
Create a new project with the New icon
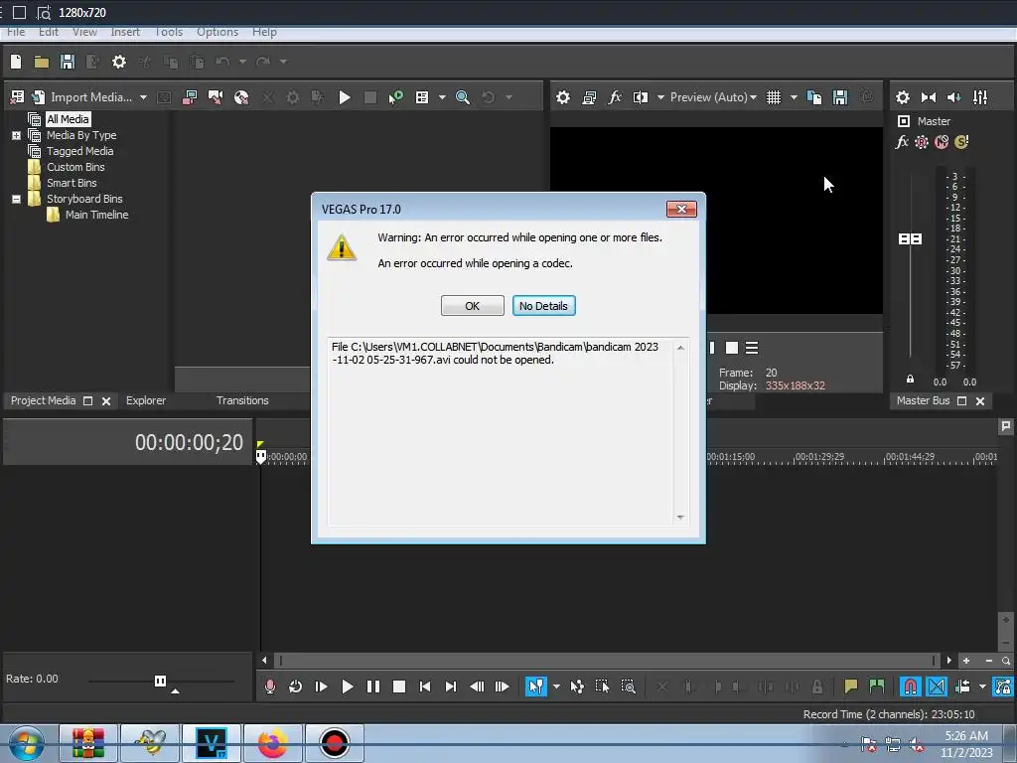tap(16, 62)
